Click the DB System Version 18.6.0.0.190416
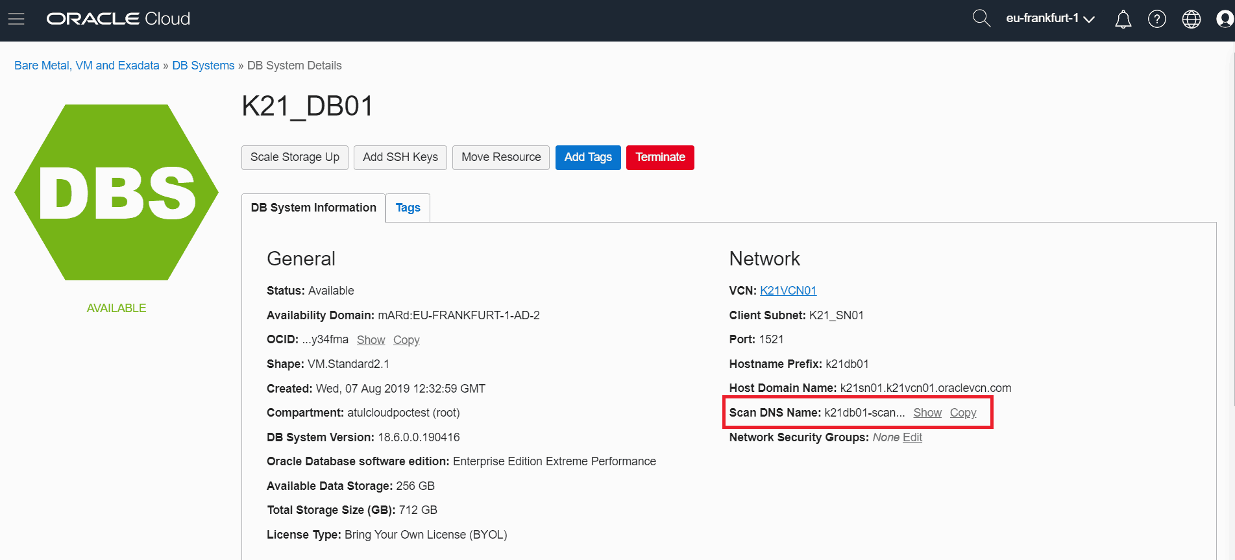The width and height of the screenshot is (1235, 560). pyautogui.click(x=419, y=437)
